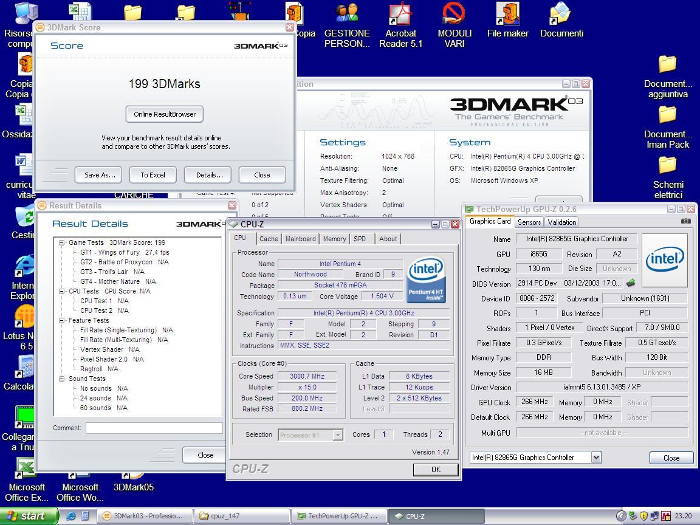Viewport: 700px width, 525px height.
Task: Open the File maker desktop shortcut
Action: click(x=507, y=20)
